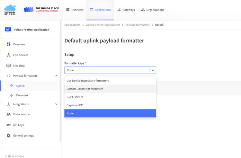The height and width of the screenshot is (158, 241).
Task: Click The Things Stack Community Edition logo
Action: pyautogui.click(x=41, y=10)
